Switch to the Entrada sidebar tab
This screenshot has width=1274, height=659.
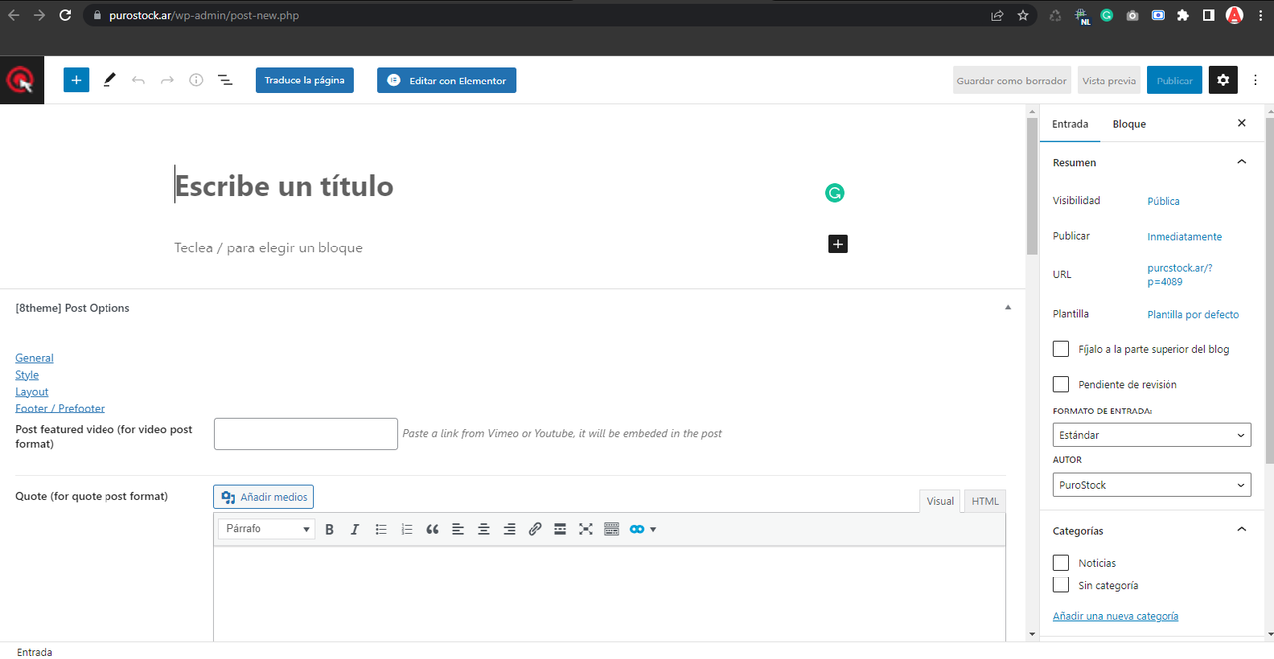(1070, 124)
